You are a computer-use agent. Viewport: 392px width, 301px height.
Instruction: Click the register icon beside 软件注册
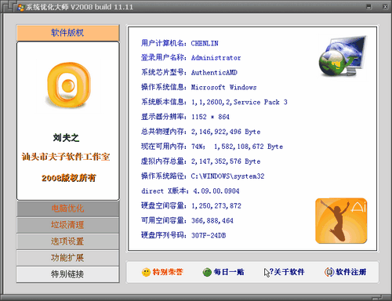coord(329,272)
